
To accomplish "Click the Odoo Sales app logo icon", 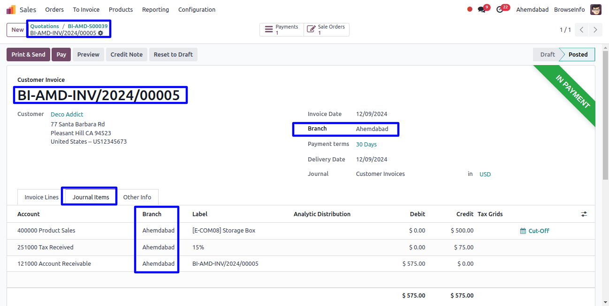I will [x=11, y=9].
